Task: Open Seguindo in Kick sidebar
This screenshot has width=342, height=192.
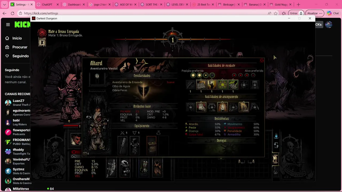Action: (17, 56)
